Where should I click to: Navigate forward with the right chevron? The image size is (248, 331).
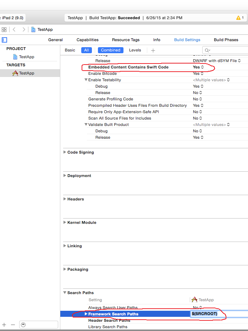[x=24, y=30]
